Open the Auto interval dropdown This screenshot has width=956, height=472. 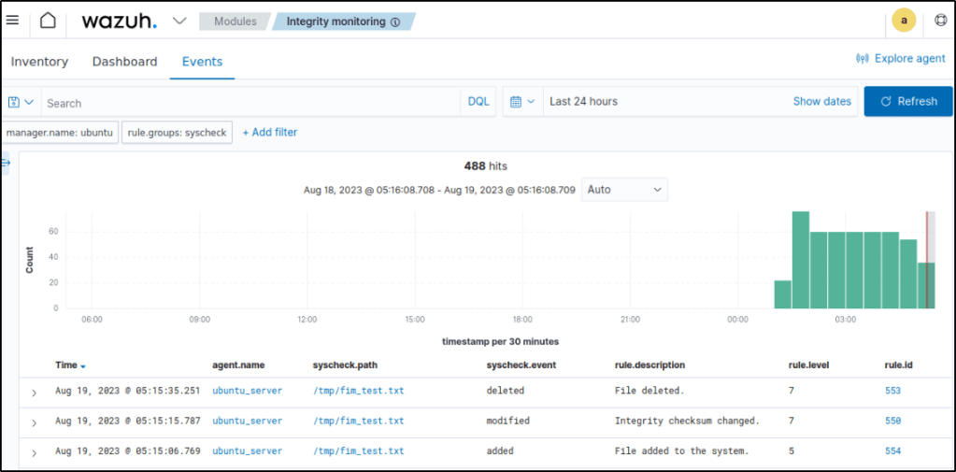click(624, 190)
